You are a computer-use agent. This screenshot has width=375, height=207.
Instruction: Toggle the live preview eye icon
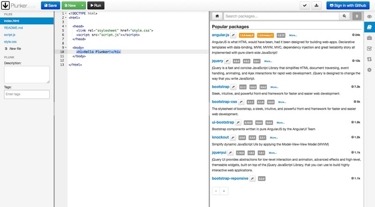pyautogui.click(x=369, y=16)
